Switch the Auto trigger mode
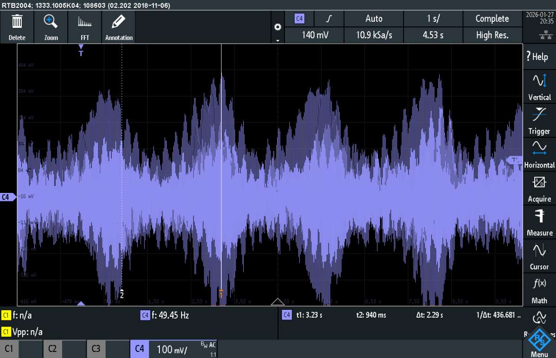556x358 pixels. tap(374, 19)
